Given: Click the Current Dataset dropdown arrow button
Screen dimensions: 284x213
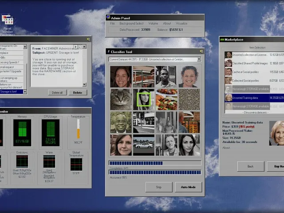Looking at the screenshot, I should (x=199, y=59).
